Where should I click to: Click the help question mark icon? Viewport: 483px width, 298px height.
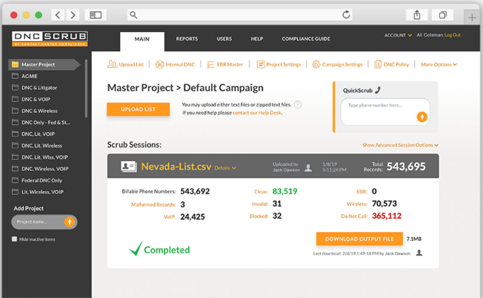click(x=297, y=105)
